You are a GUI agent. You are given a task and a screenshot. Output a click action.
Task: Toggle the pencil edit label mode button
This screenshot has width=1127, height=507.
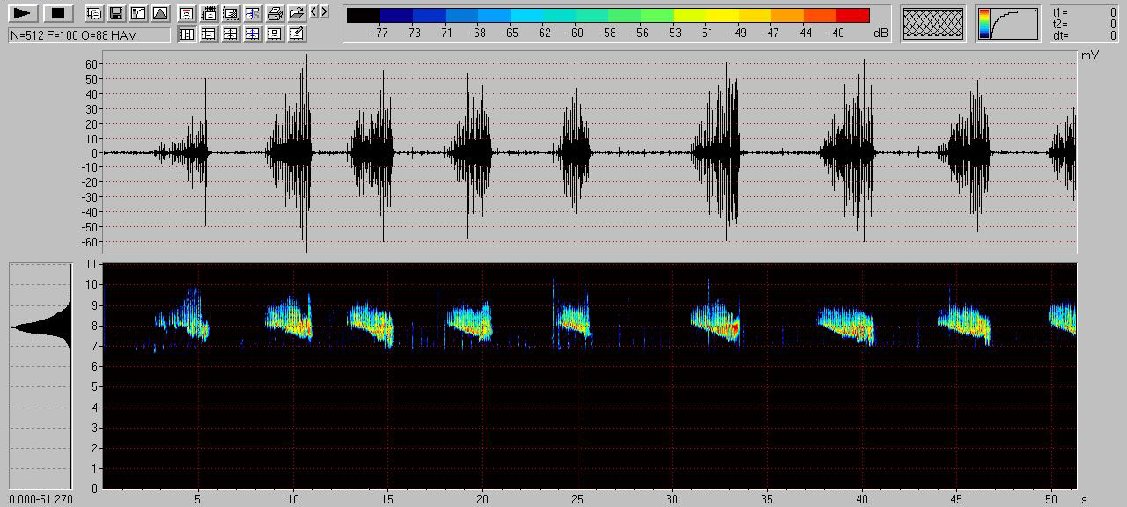pyautogui.click(x=297, y=34)
